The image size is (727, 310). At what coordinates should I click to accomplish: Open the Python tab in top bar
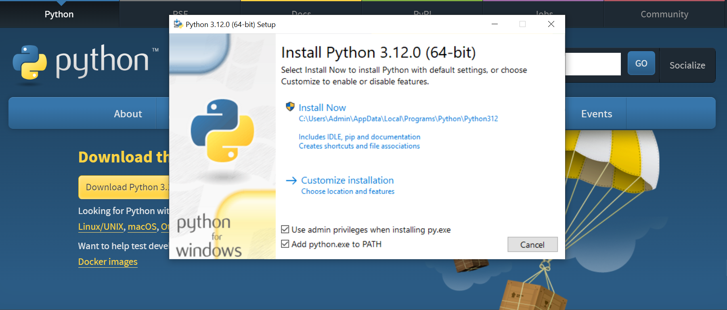click(59, 15)
